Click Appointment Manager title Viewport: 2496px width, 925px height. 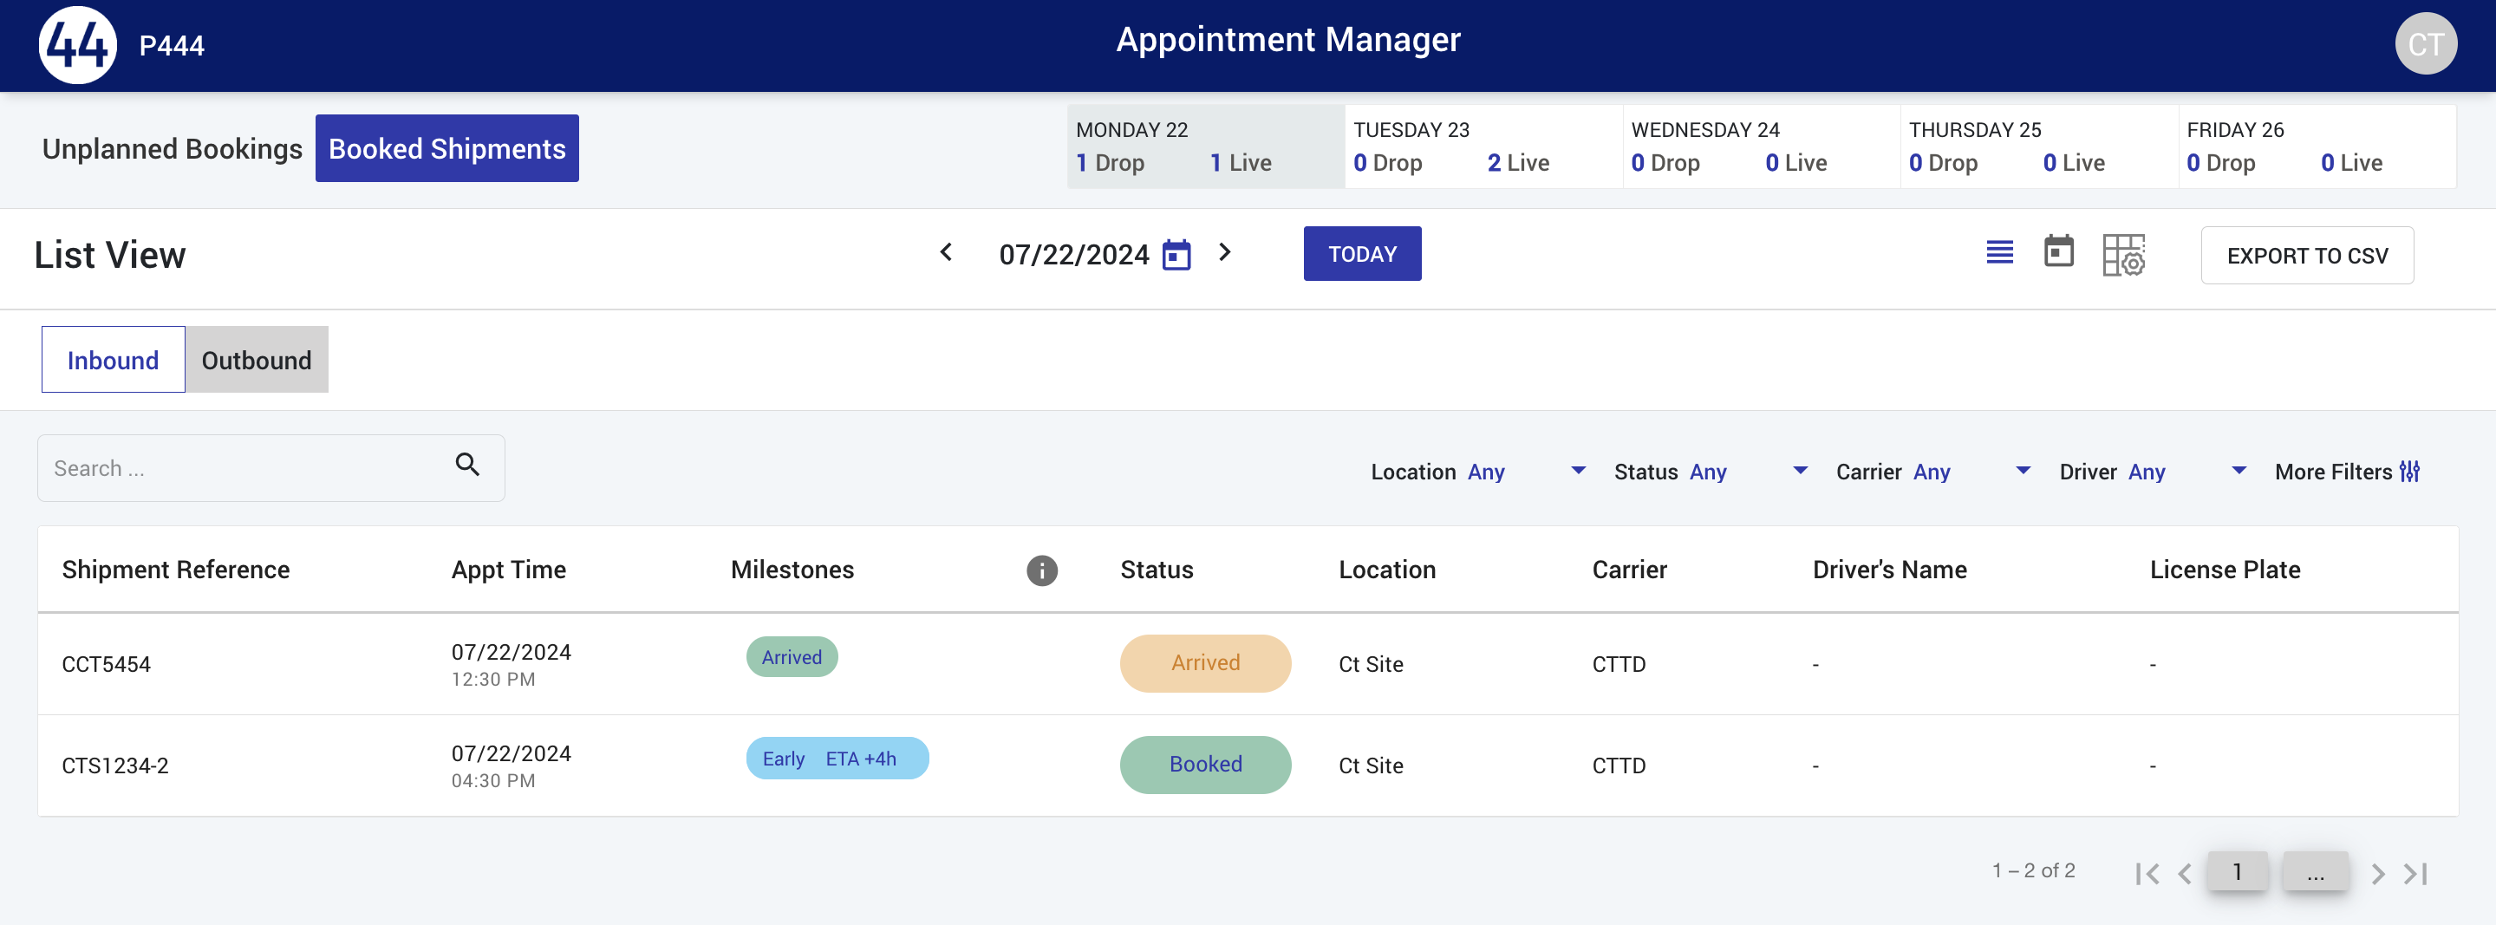point(1287,40)
